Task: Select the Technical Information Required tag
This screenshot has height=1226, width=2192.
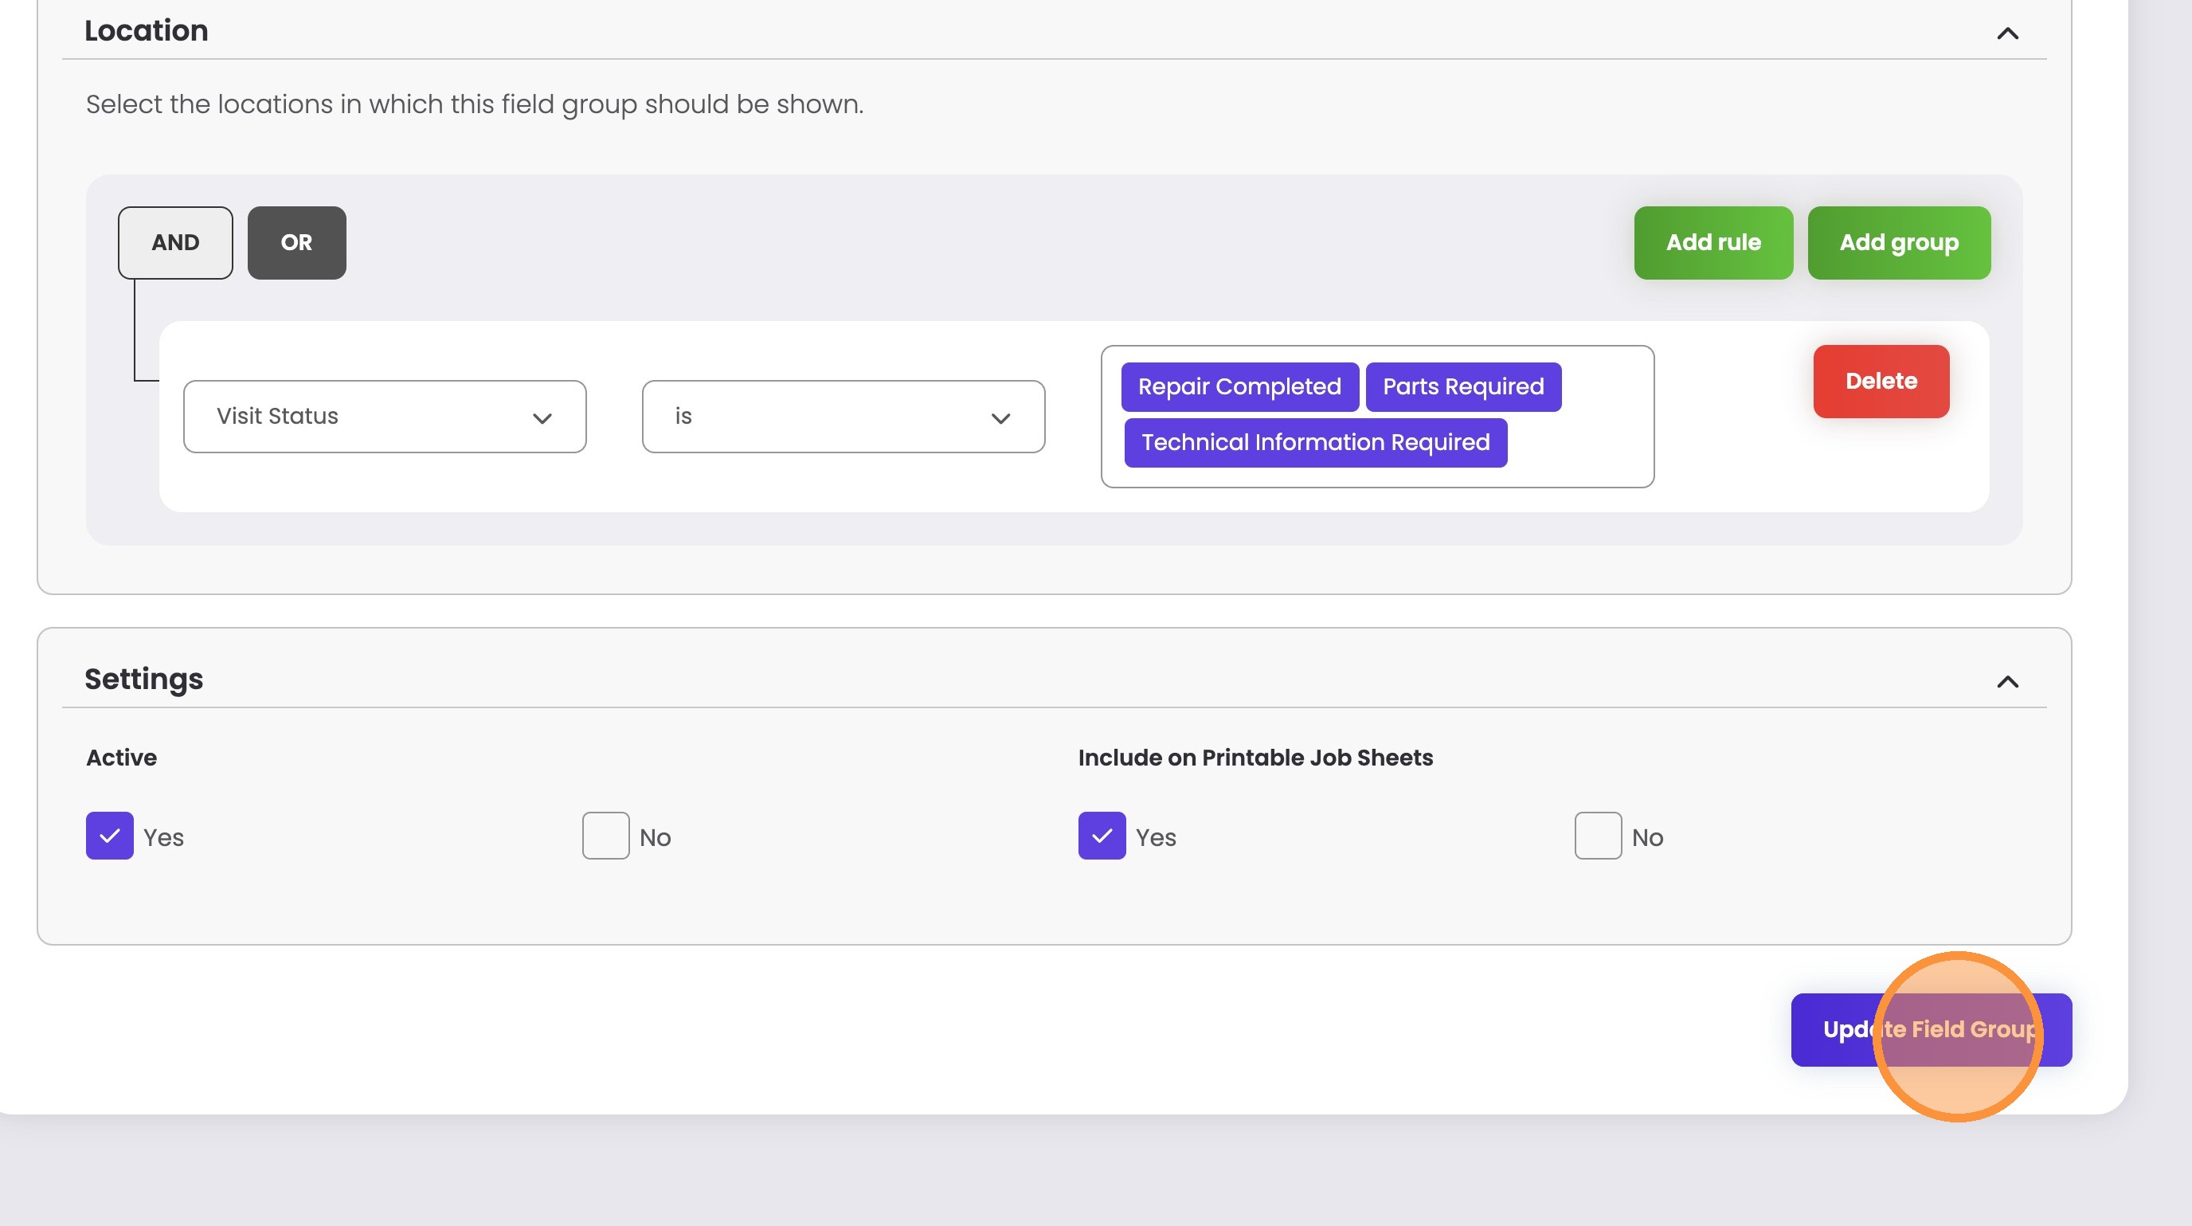Action: click(1315, 442)
